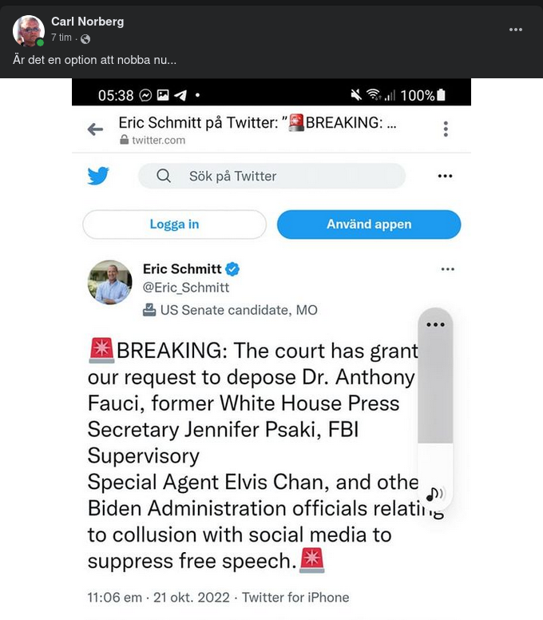Viewport: 543px width, 620px height.
Task: Tap the media sound note icon
Action: (x=434, y=494)
